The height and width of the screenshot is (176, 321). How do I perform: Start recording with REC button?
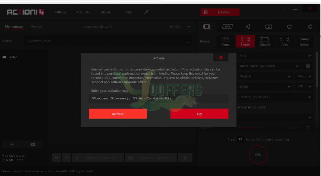click(258, 155)
